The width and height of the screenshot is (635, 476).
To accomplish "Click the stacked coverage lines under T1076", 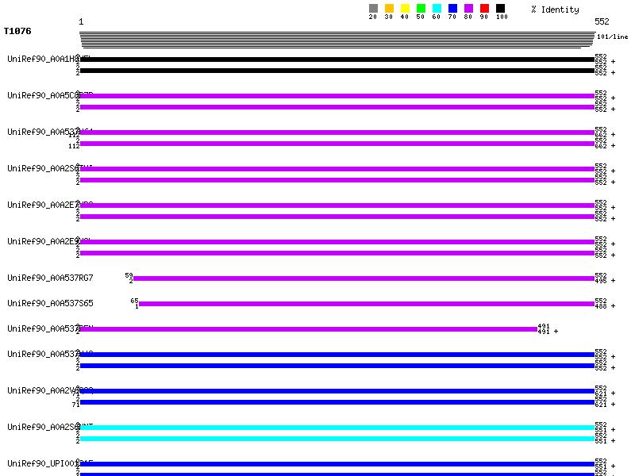I will coord(337,40).
